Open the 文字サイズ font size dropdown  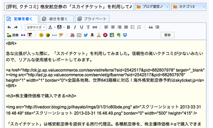tap(35, 27)
